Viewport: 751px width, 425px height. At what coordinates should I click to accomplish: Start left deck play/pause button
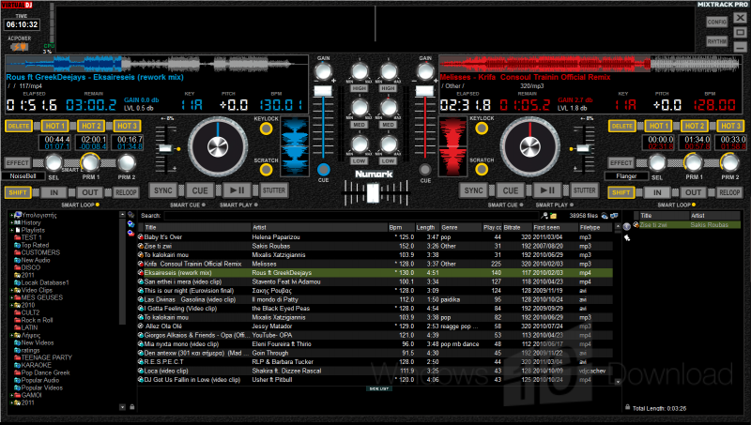click(237, 190)
